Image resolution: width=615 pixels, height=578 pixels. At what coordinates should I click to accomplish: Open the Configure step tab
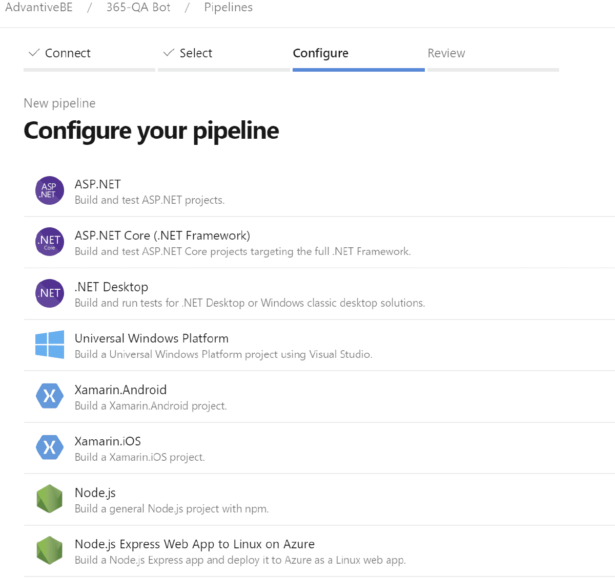[x=320, y=53]
